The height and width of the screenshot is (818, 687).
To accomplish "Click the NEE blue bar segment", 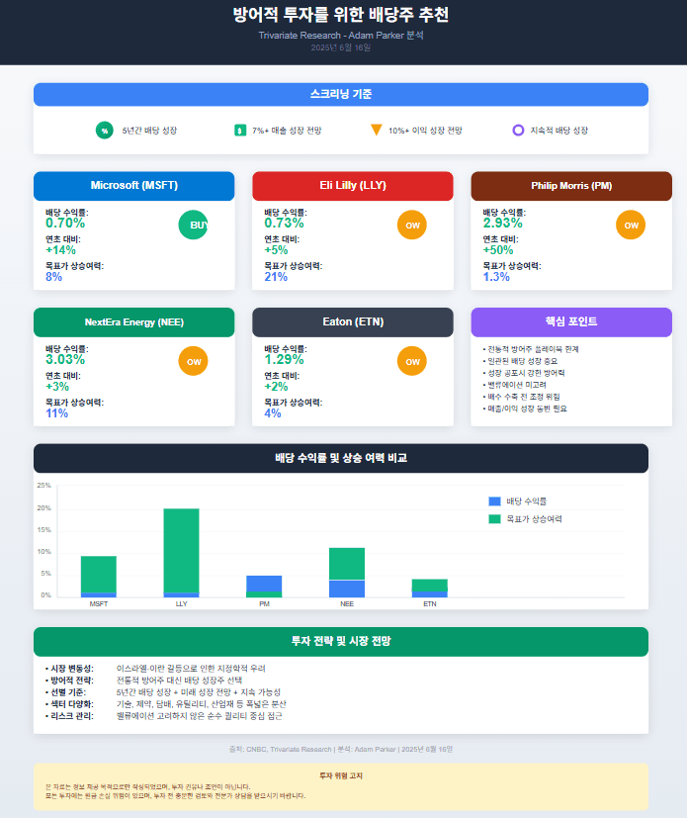I will (x=347, y=589).
